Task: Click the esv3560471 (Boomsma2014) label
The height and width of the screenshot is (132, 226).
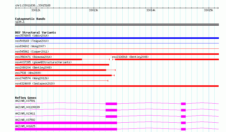Action: click(x=34, y=57)
